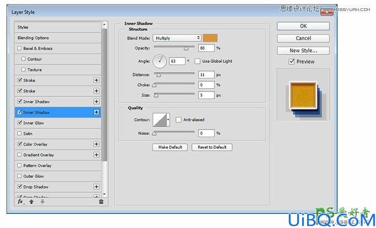Select the Satin effect row
This screenshot has height=228, width=376.
click(57, 133)
